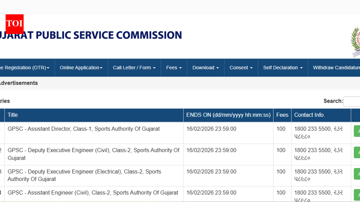Open the Download dropdown menu
Image resolution: width=360 pixels, height=202 pixels.
205,68
